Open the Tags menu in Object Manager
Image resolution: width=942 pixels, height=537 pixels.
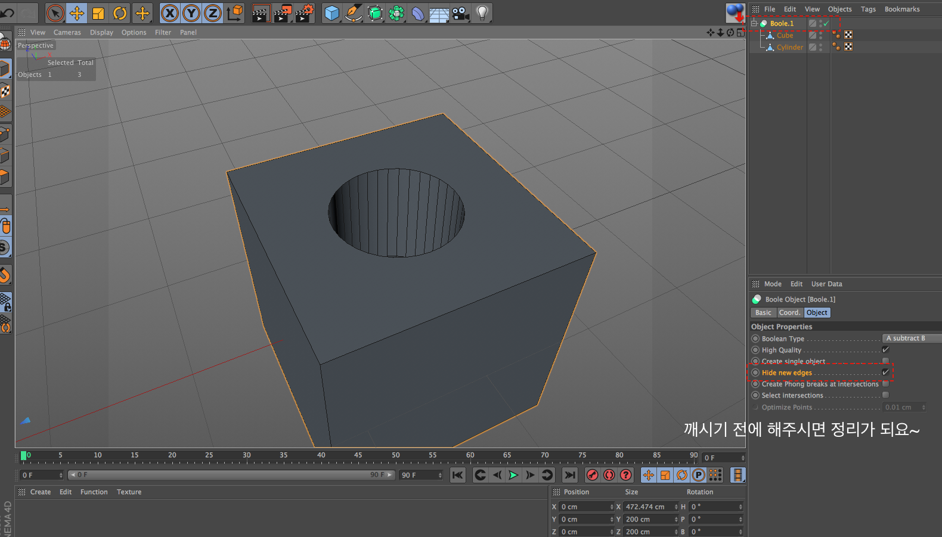[x=868, y=9]
